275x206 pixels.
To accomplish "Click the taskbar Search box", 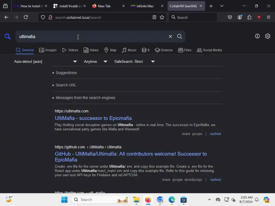I will [100, 200].
